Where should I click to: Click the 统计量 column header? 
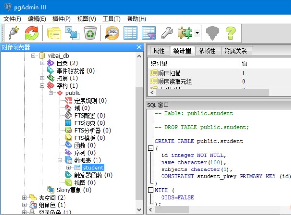[194, 63]
